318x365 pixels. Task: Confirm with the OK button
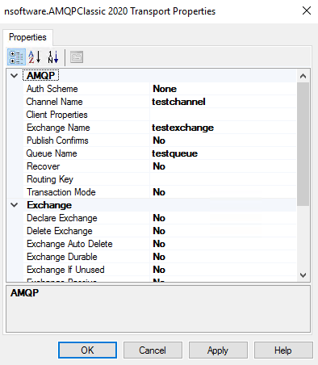[x=87, y=350]
